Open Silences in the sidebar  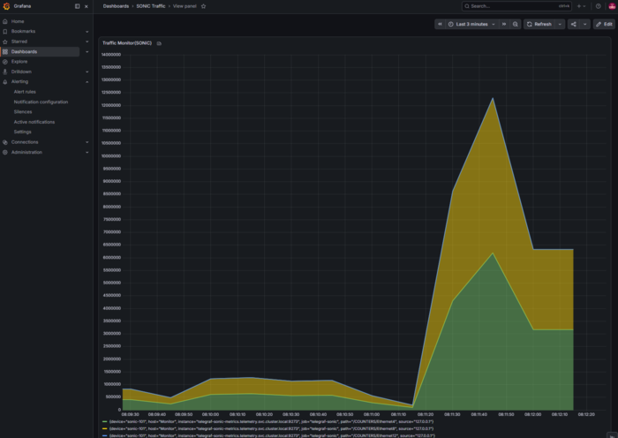(23, 112)
